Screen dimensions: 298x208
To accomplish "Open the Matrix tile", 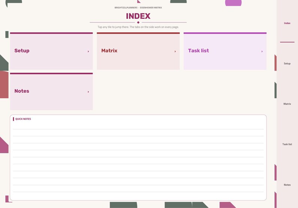I will [138, 51].
